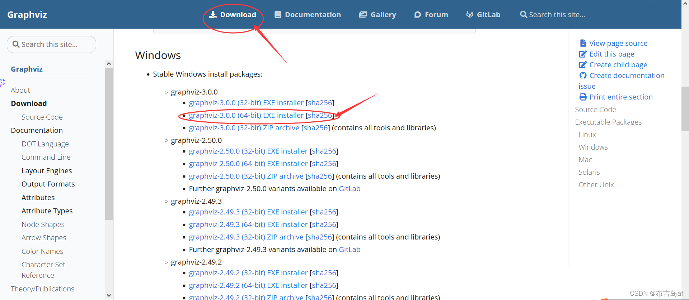This screenshot has width=689, height=300.
Task: Open GitLab link for graphviz-2.49.3 variants
Action: click(350, 250)
